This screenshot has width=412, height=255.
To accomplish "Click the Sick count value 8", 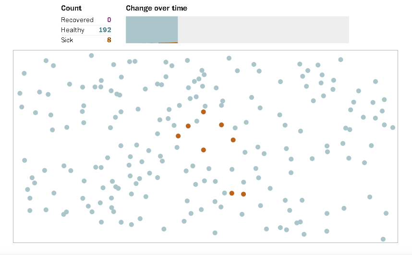I will (x=109, y=40).
